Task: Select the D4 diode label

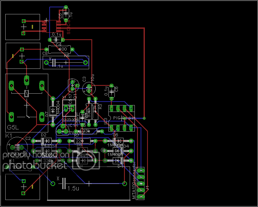Action: (x=120, y=166)
